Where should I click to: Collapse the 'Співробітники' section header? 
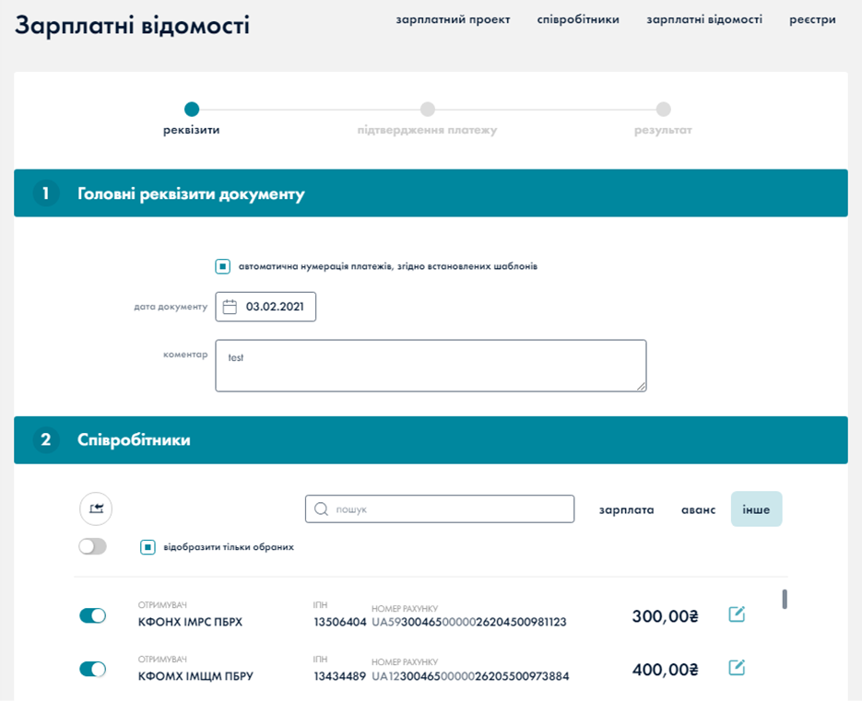[431, 440]
